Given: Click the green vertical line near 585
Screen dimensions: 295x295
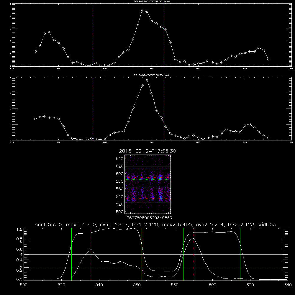Looking at the screenshot, I should click(x=183, y=254).
